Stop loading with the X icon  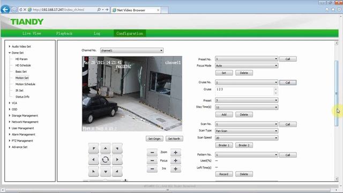click(x=25, y=10)
